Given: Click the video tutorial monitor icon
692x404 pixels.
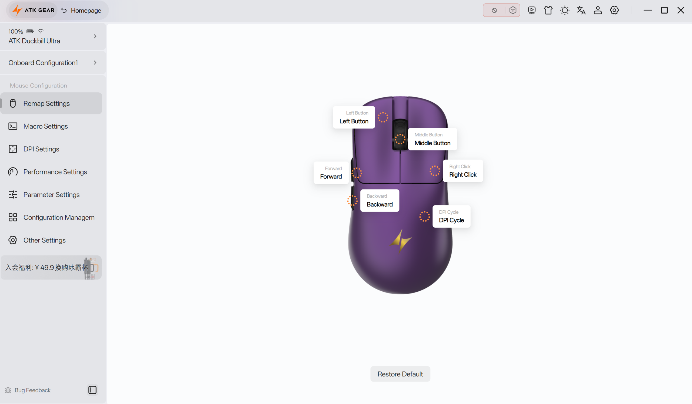Looking at the screenshot, I should coord(532,11).
